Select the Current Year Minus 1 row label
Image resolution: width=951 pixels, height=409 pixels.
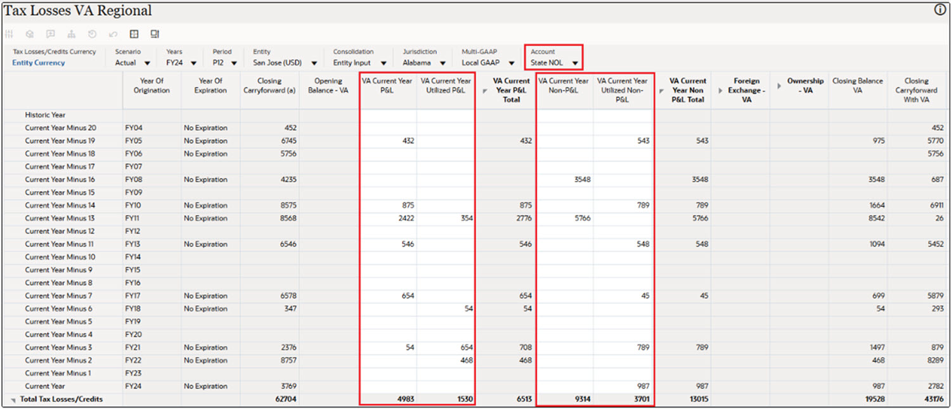click(58, 373)
